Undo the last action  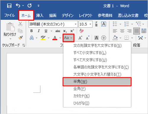[x=18, y=6]
